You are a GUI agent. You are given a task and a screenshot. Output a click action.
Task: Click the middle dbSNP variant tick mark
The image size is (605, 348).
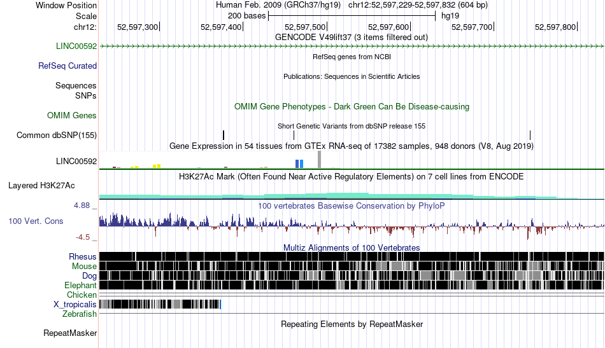pyautogui.click(x=294, y=135)
